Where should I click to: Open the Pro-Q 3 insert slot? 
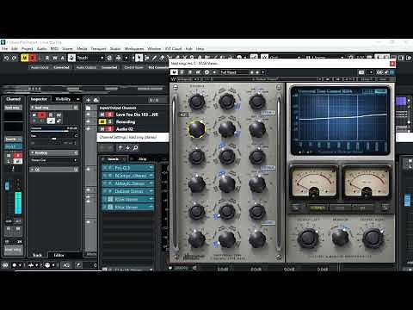127,168
